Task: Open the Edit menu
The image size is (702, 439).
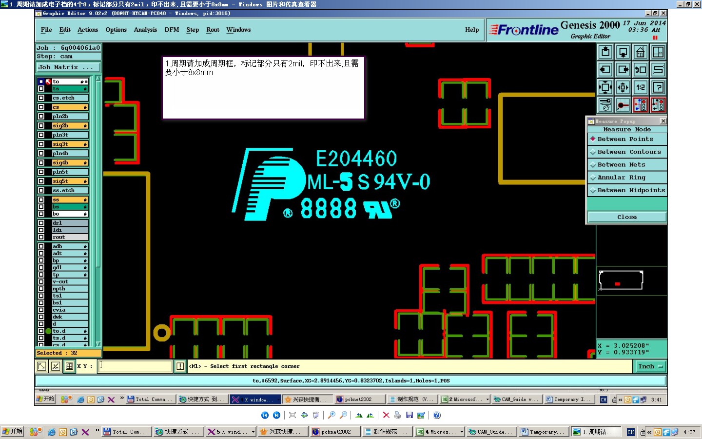Action: [65, 30]
